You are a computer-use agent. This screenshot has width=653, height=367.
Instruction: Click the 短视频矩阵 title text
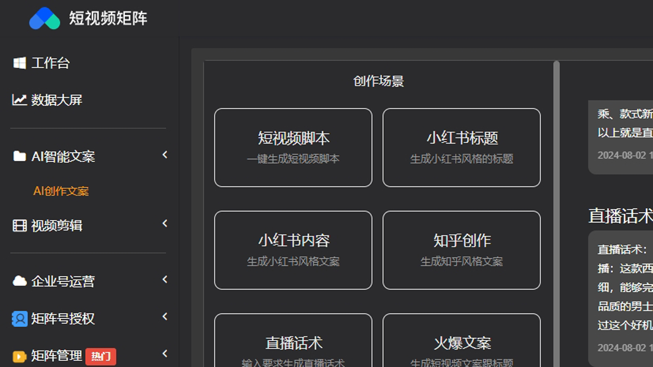(x=108, y=18)
